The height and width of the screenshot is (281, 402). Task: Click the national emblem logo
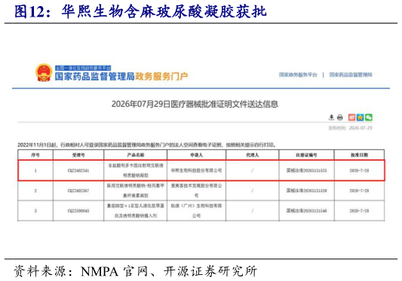pyautogui.click(x=44, y=72)
